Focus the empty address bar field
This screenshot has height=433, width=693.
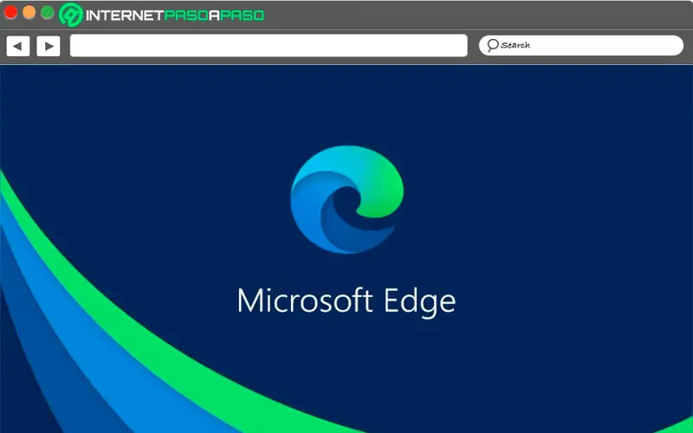pos(269,46)
